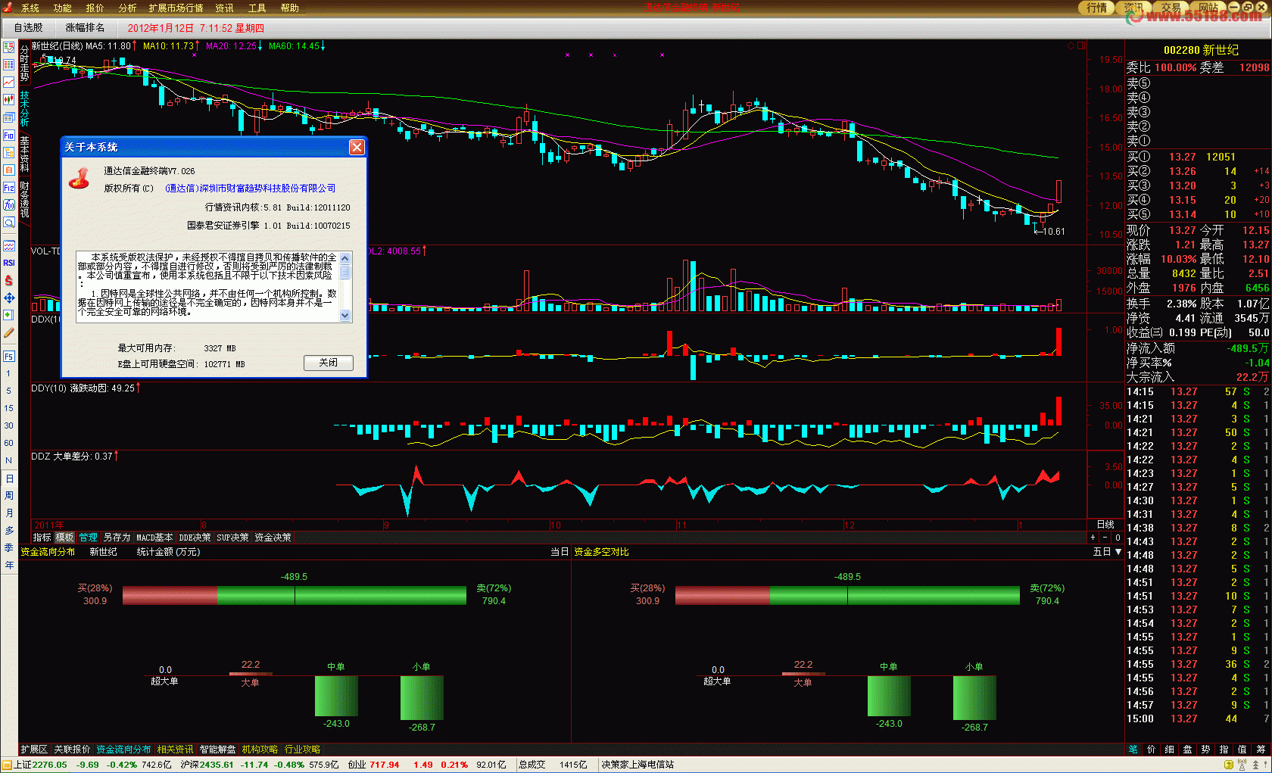The image size is (1272, 773).
Task: Switch period to 月 (monthly)
Action: point(9,513)
